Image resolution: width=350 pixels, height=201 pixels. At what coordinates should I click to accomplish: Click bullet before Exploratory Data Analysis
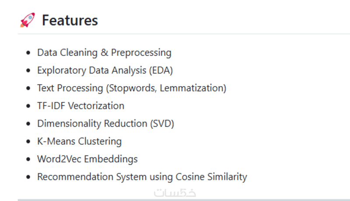coord(28,70)
